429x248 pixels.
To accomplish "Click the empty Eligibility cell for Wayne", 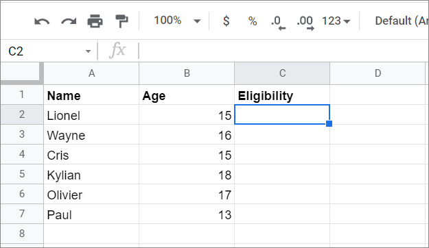I will coord(282,135).
